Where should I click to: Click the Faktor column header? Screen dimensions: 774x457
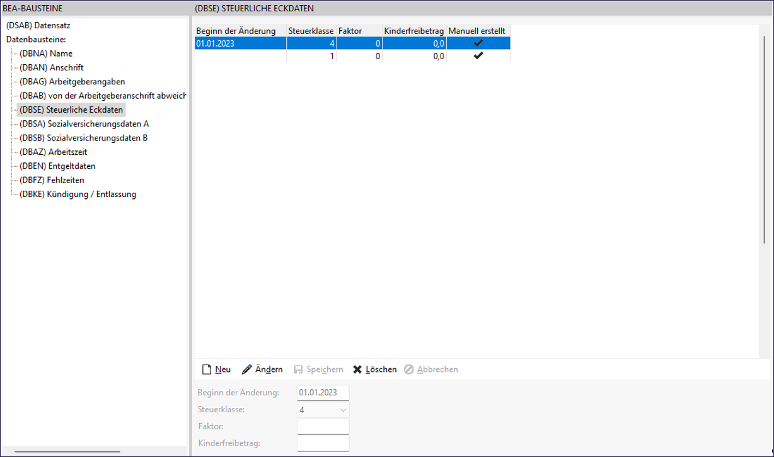[x=359, y=31]
